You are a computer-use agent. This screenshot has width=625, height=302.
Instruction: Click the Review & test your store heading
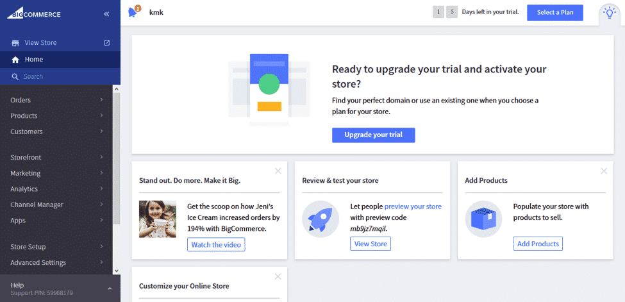[x=340, y=180]
